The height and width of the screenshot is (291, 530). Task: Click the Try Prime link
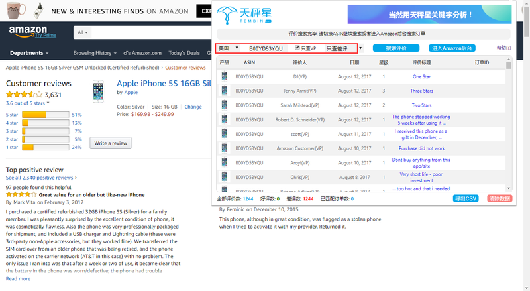click(46, 35)
